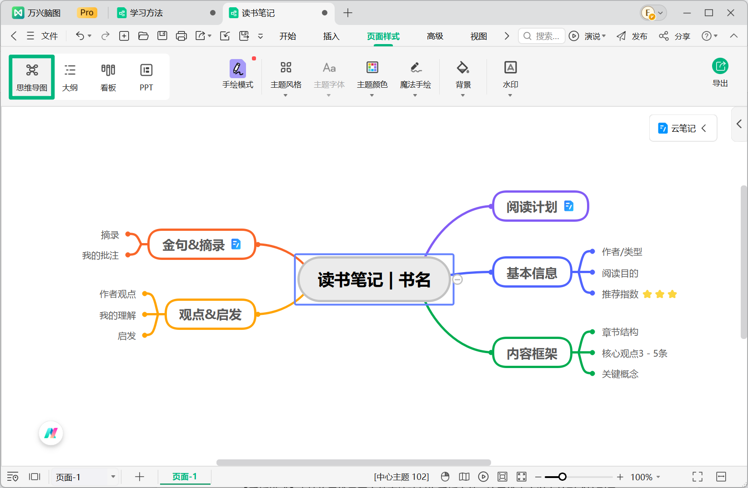Click the status bar play presentation icon
This screenshot has height=488, width=748.
point(483,477)
